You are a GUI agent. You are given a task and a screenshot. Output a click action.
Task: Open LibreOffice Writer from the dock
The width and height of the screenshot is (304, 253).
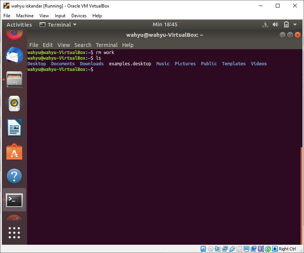(x=14, y=128)
